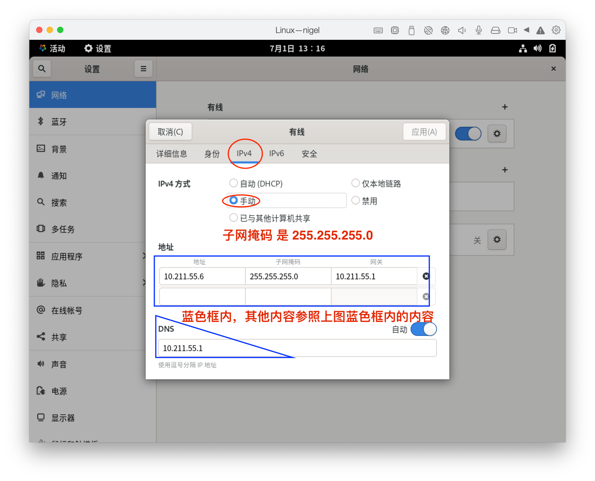Open the 设置 app menu in top panel

(x=98, y=48)
